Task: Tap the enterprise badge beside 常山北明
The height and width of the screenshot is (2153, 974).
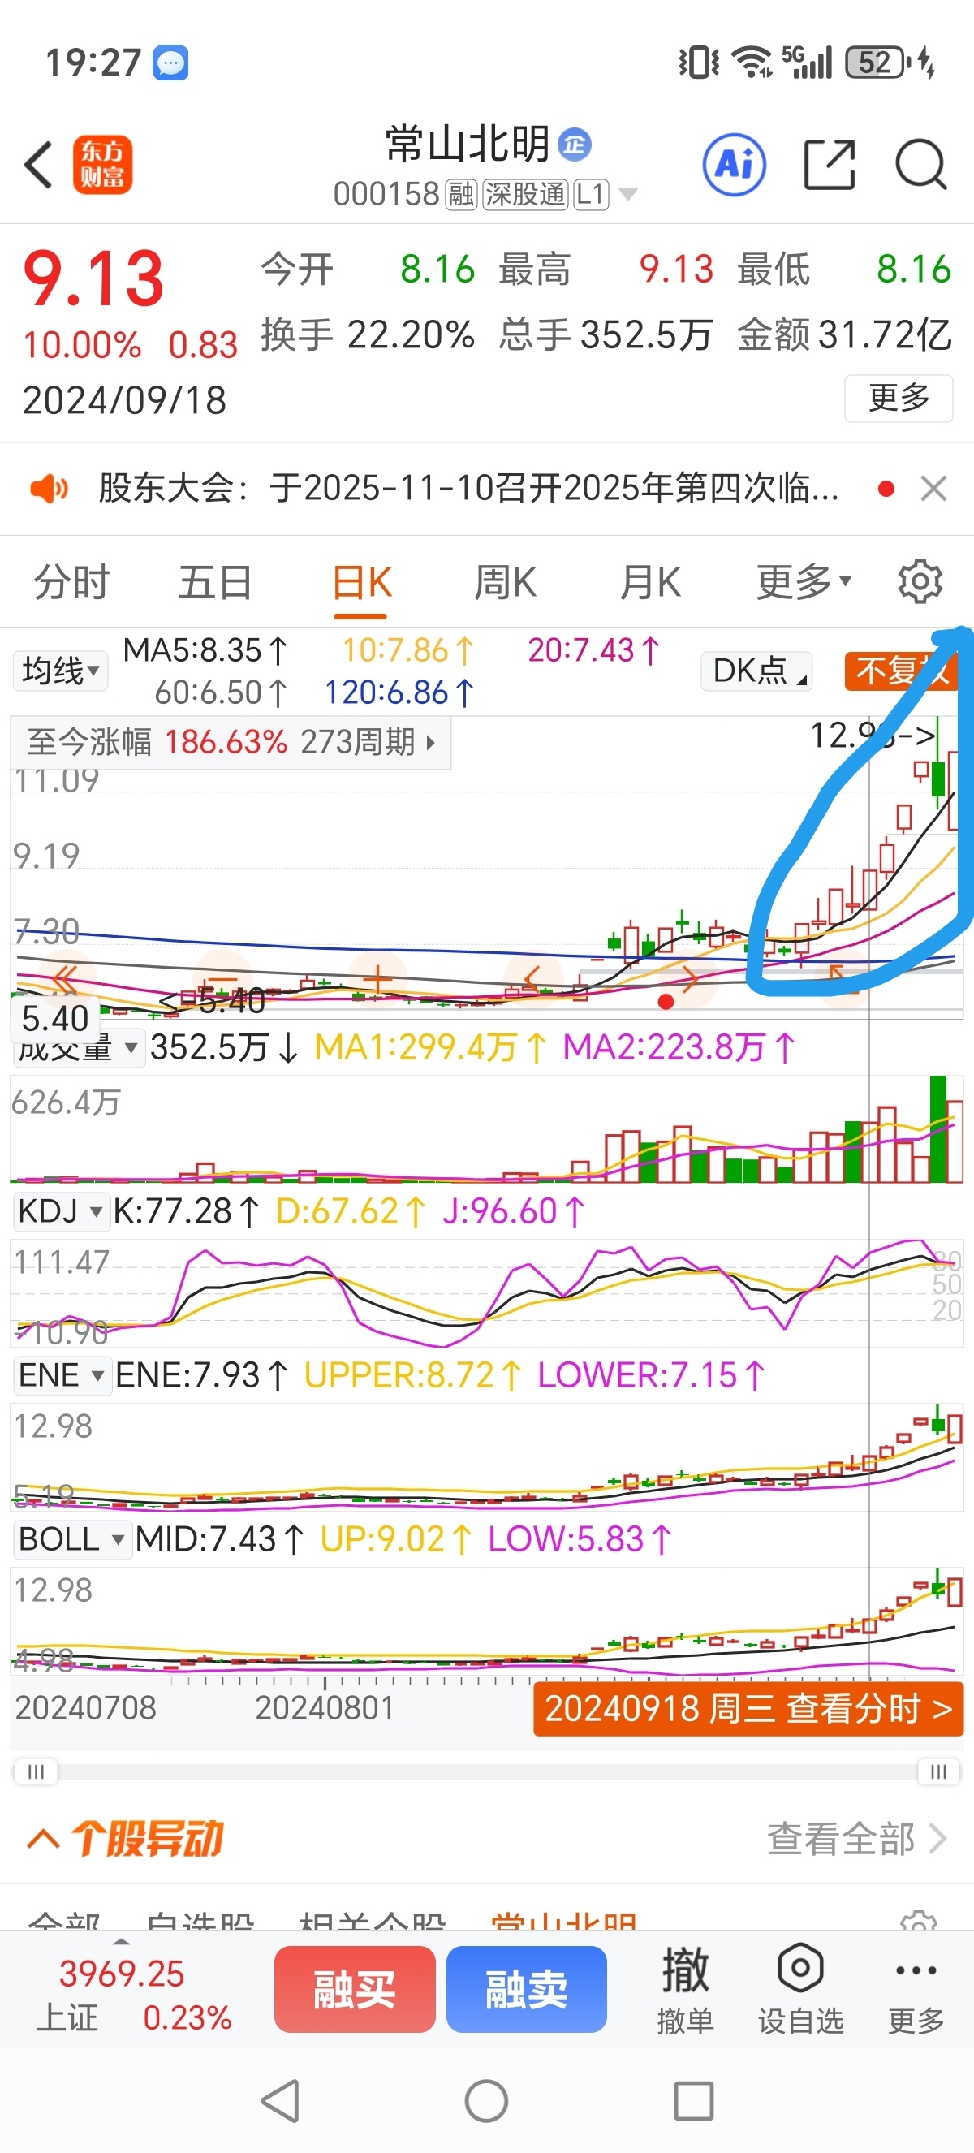Action: coord(574,145)
